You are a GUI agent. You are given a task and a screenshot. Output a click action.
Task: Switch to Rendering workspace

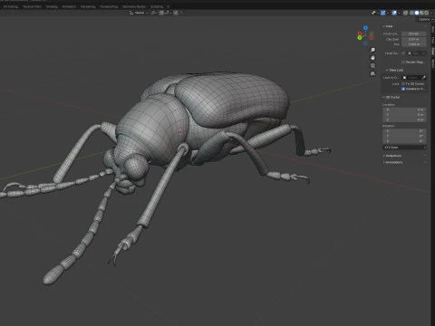coord(88,6)
